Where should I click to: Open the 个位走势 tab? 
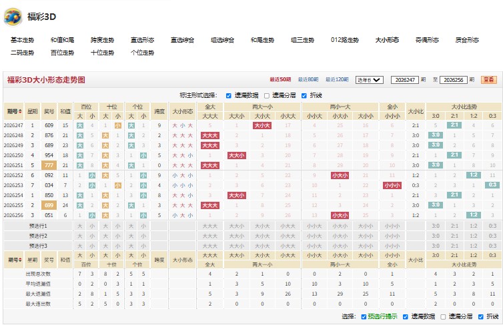tap(143, 53)
